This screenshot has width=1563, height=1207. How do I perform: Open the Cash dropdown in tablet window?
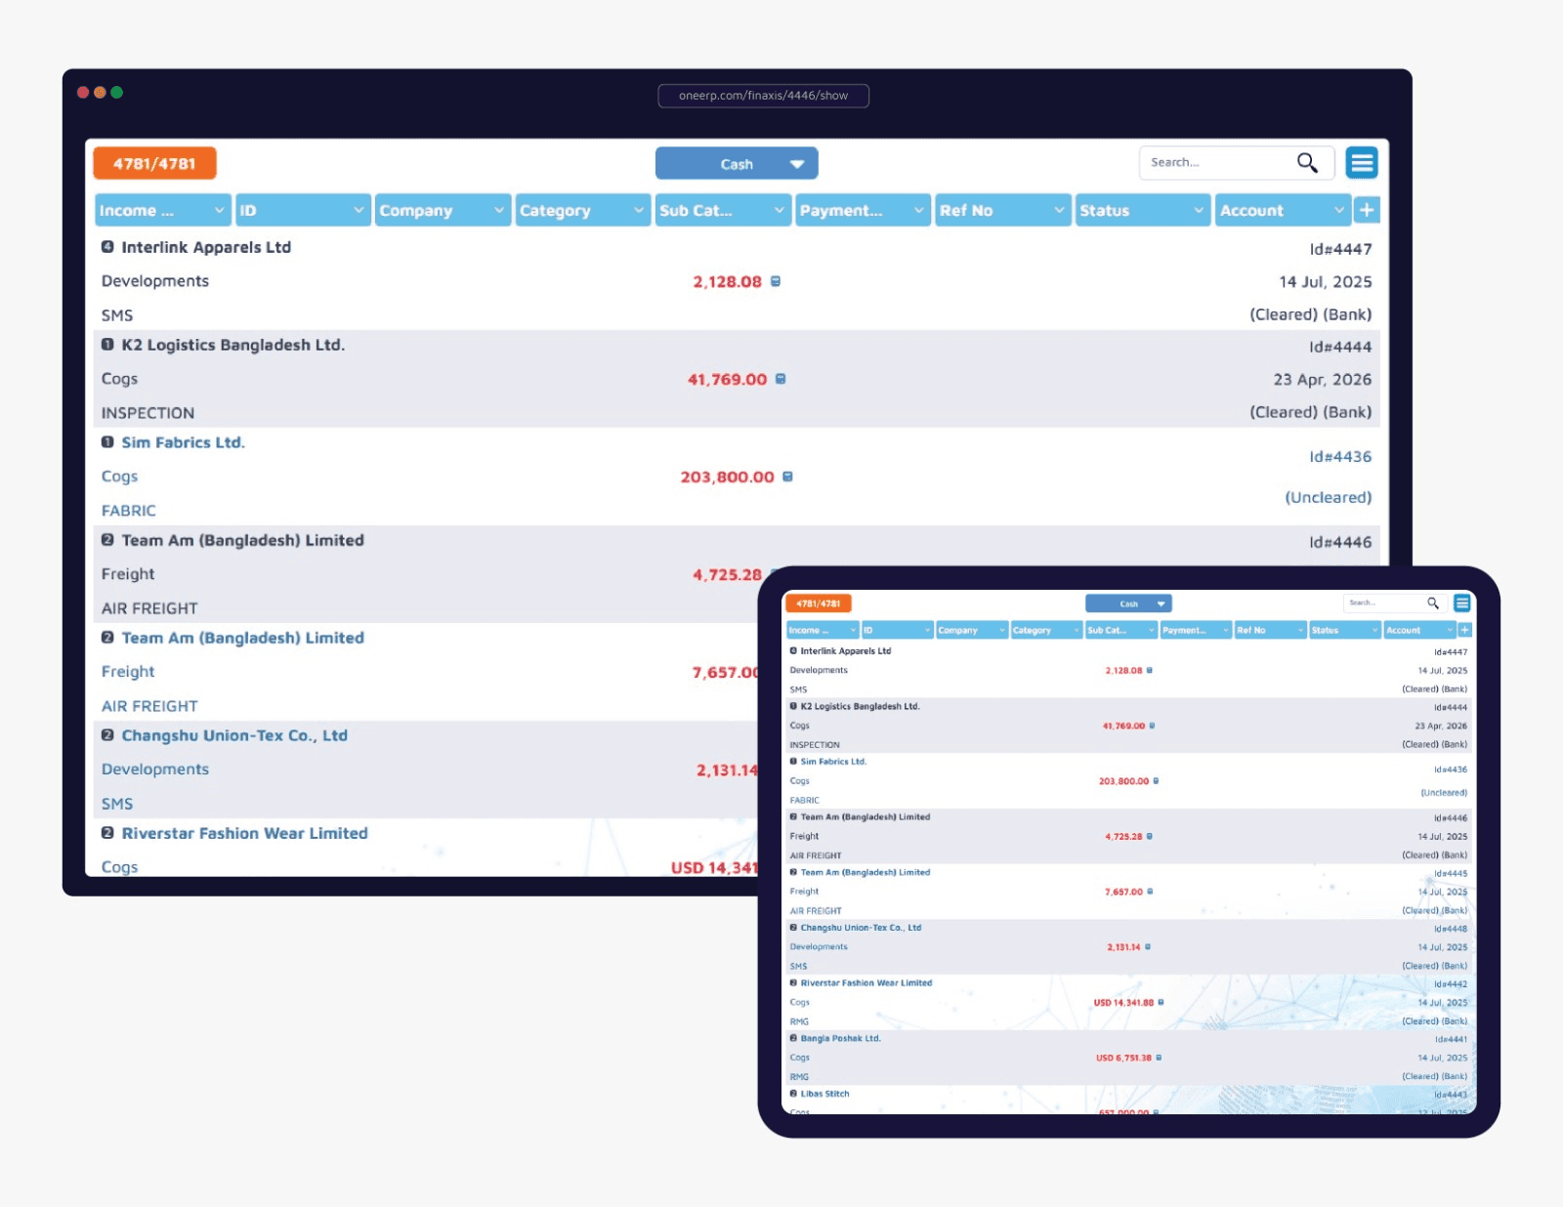click(x=1128, y=603)
